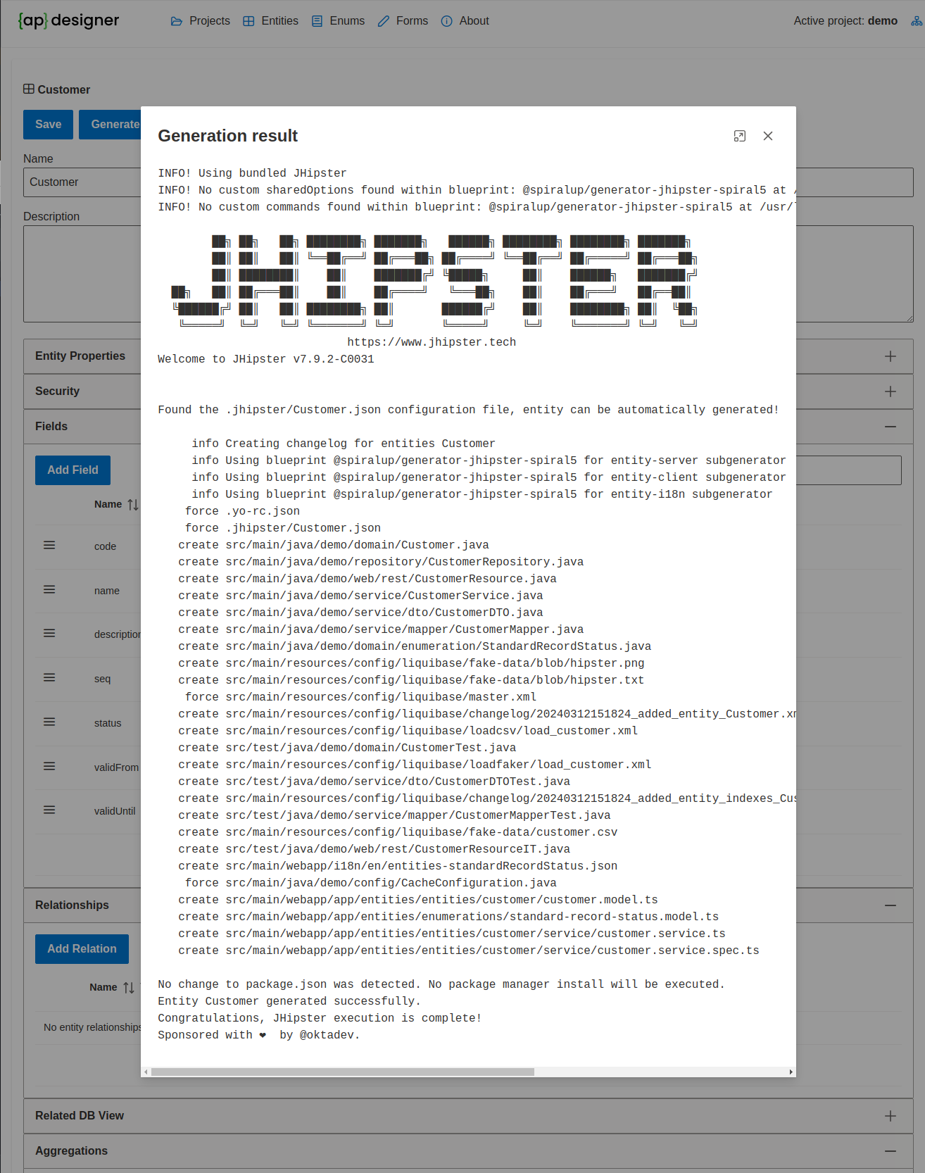This screenshot has width=925, height=1173.
Task: Click the {ap} designer logo
Action: [68, 20]
